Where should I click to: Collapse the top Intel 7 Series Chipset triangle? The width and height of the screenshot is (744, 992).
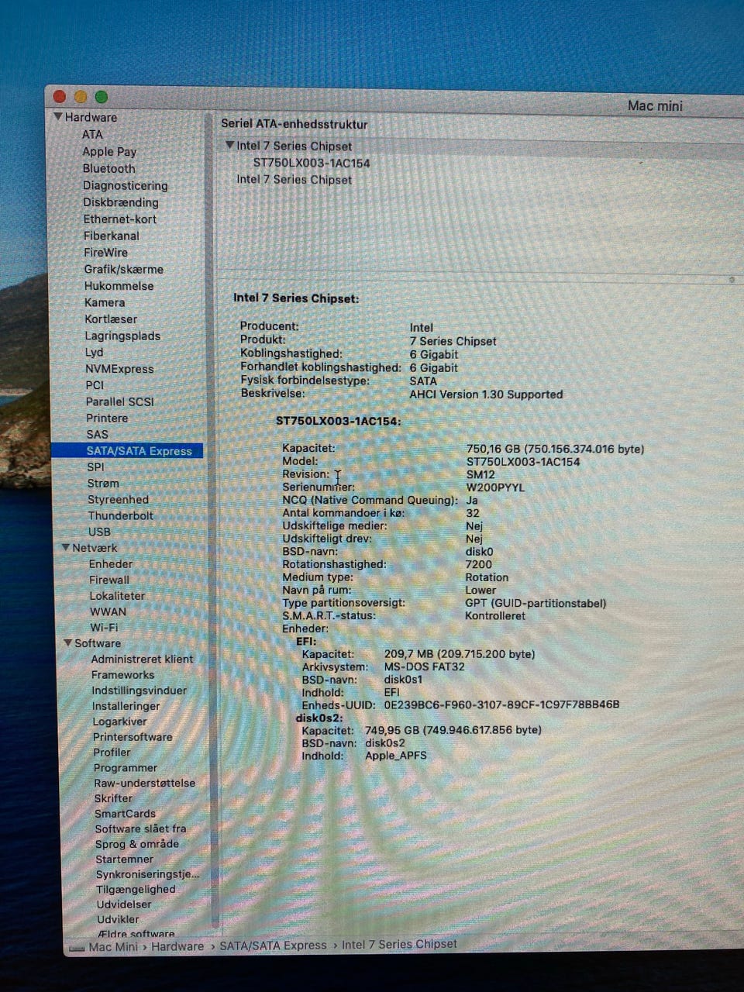click(x=229, y=146)
